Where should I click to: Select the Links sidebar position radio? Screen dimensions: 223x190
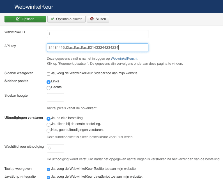49,82
